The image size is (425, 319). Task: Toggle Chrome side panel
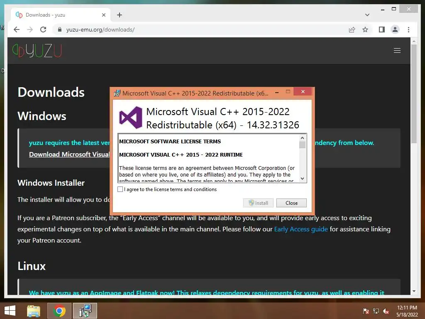pos(382,29)
